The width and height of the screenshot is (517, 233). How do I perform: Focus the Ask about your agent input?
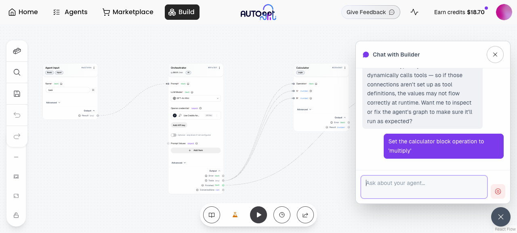pos(424,187)
